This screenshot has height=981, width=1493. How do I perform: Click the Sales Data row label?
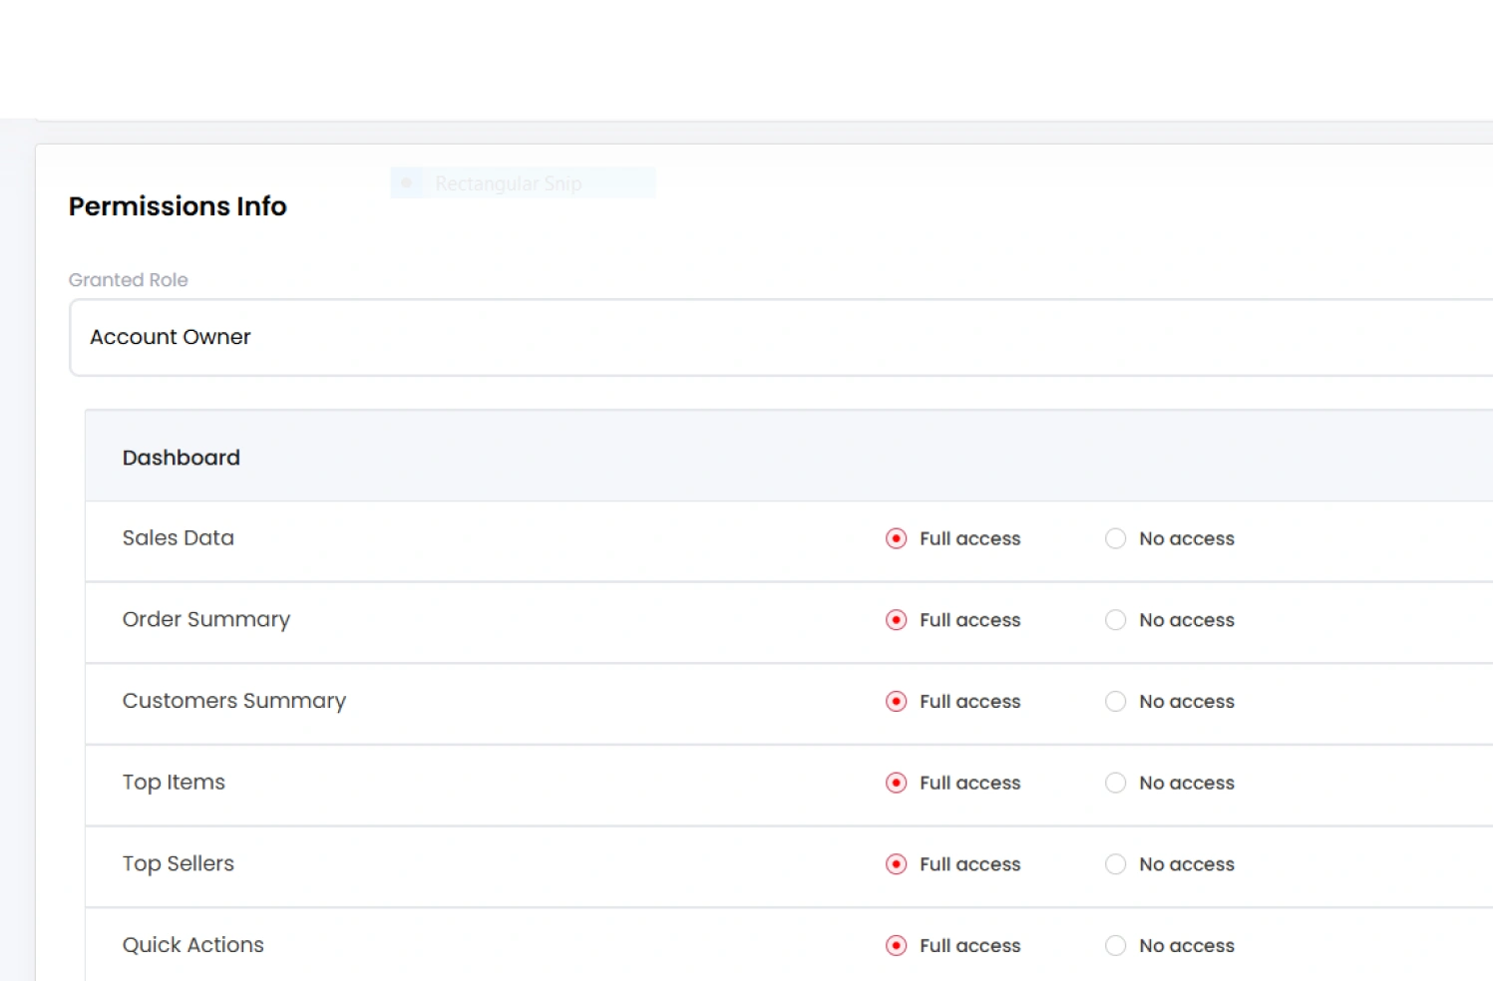[179, 538]
